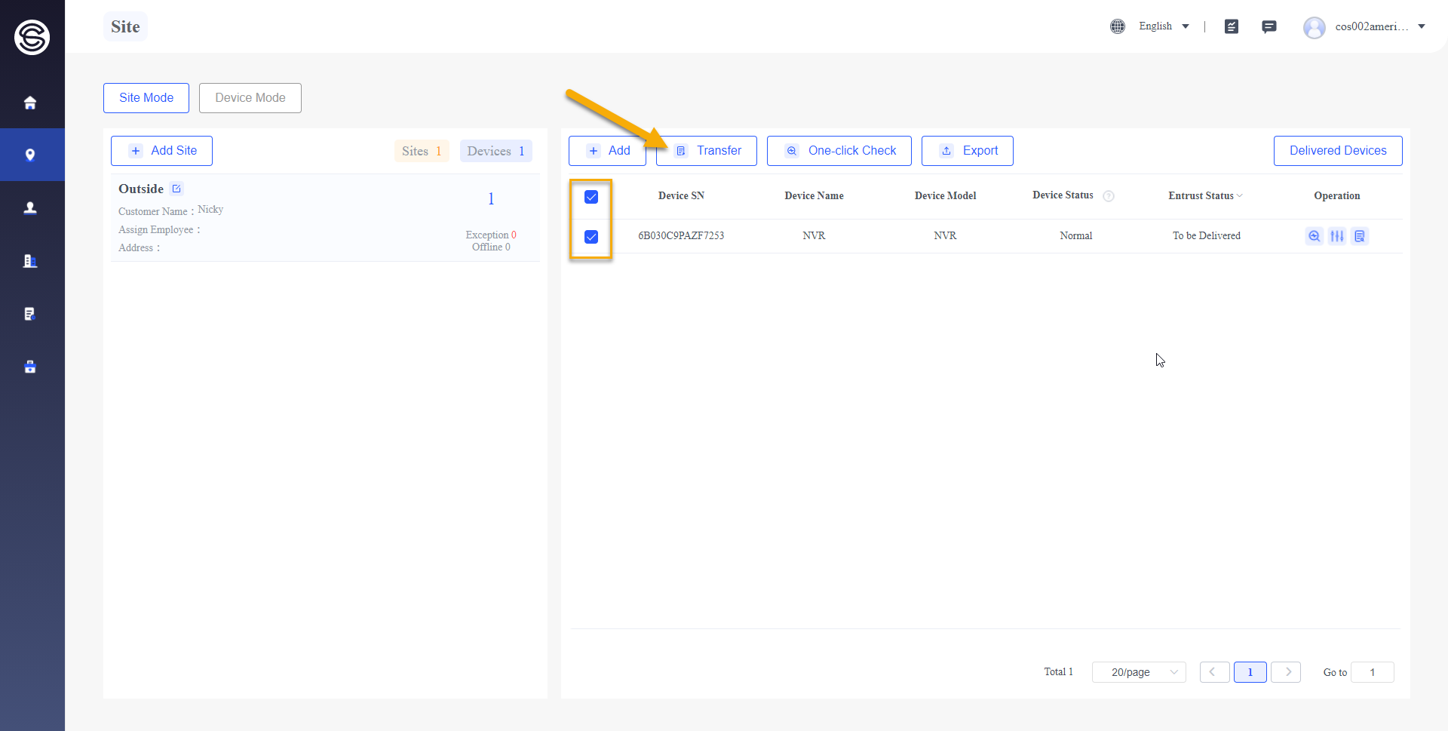Open the toolbox icon page in the sidebar
The image size is (1448, 731).
30,367
